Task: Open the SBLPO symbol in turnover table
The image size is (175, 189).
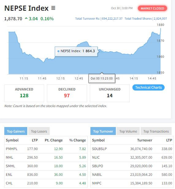Action: point(97,166)
